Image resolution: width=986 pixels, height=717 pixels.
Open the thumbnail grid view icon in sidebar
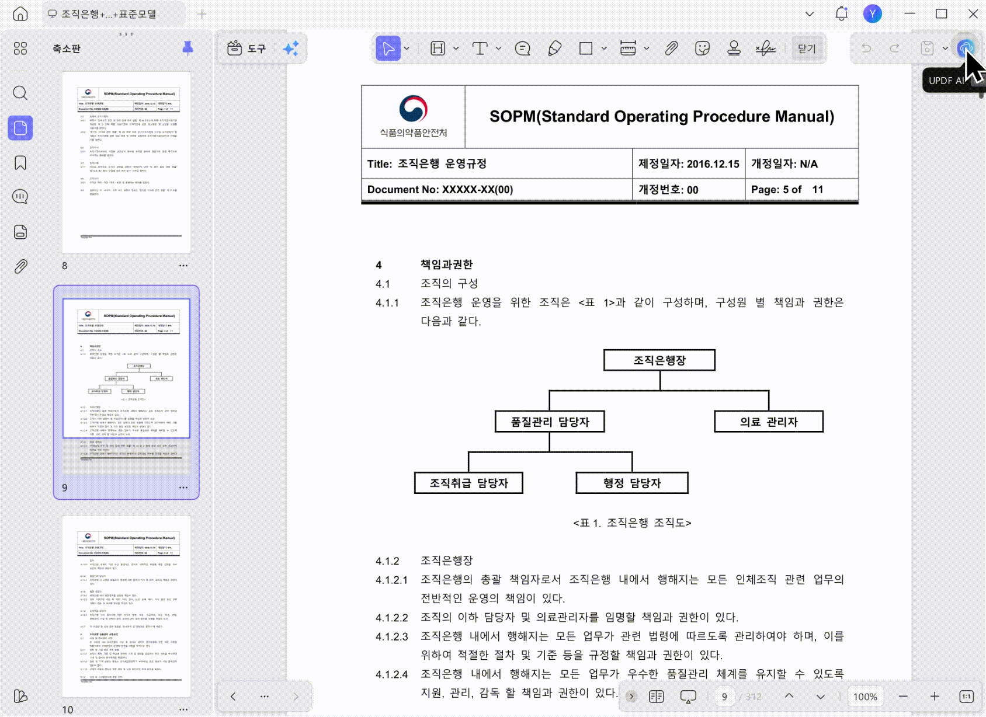pyautogui.click(x=20, y=48)
